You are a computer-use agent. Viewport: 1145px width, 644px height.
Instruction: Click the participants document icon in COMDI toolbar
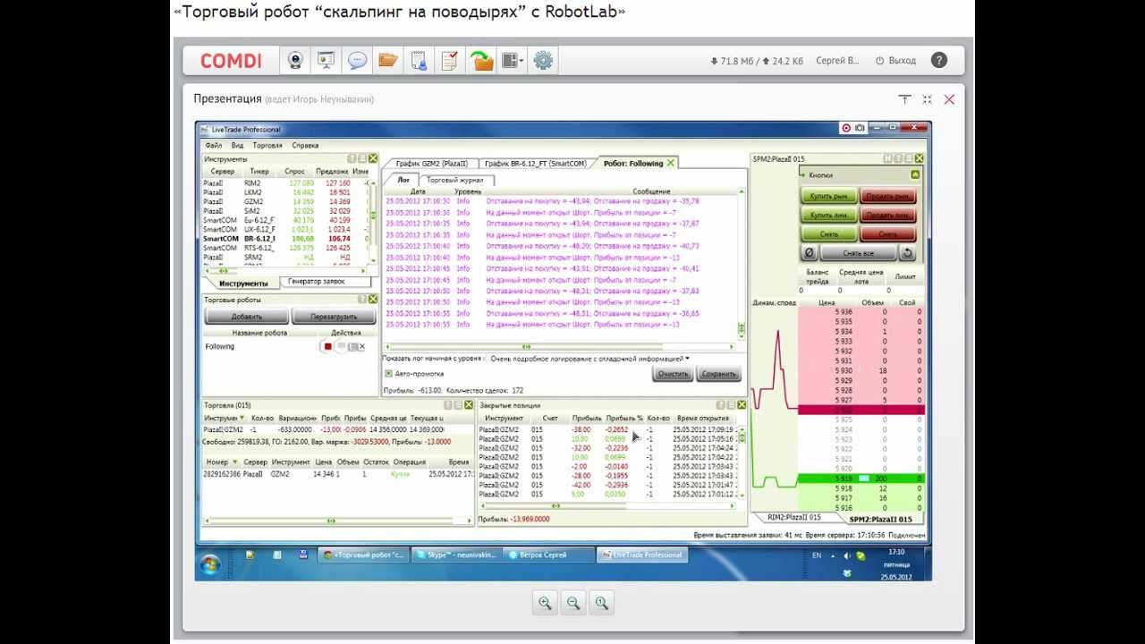pyautogui.click(x=419, y=61)
